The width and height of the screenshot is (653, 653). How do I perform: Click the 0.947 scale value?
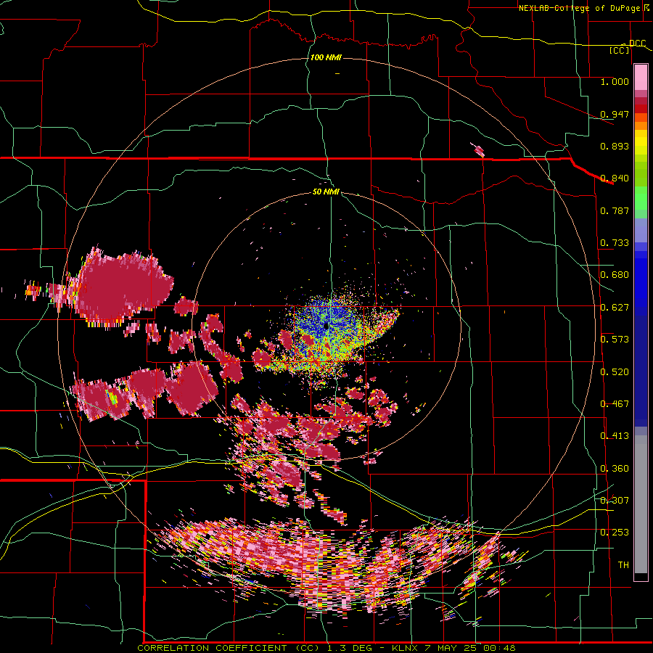[615, 114]
